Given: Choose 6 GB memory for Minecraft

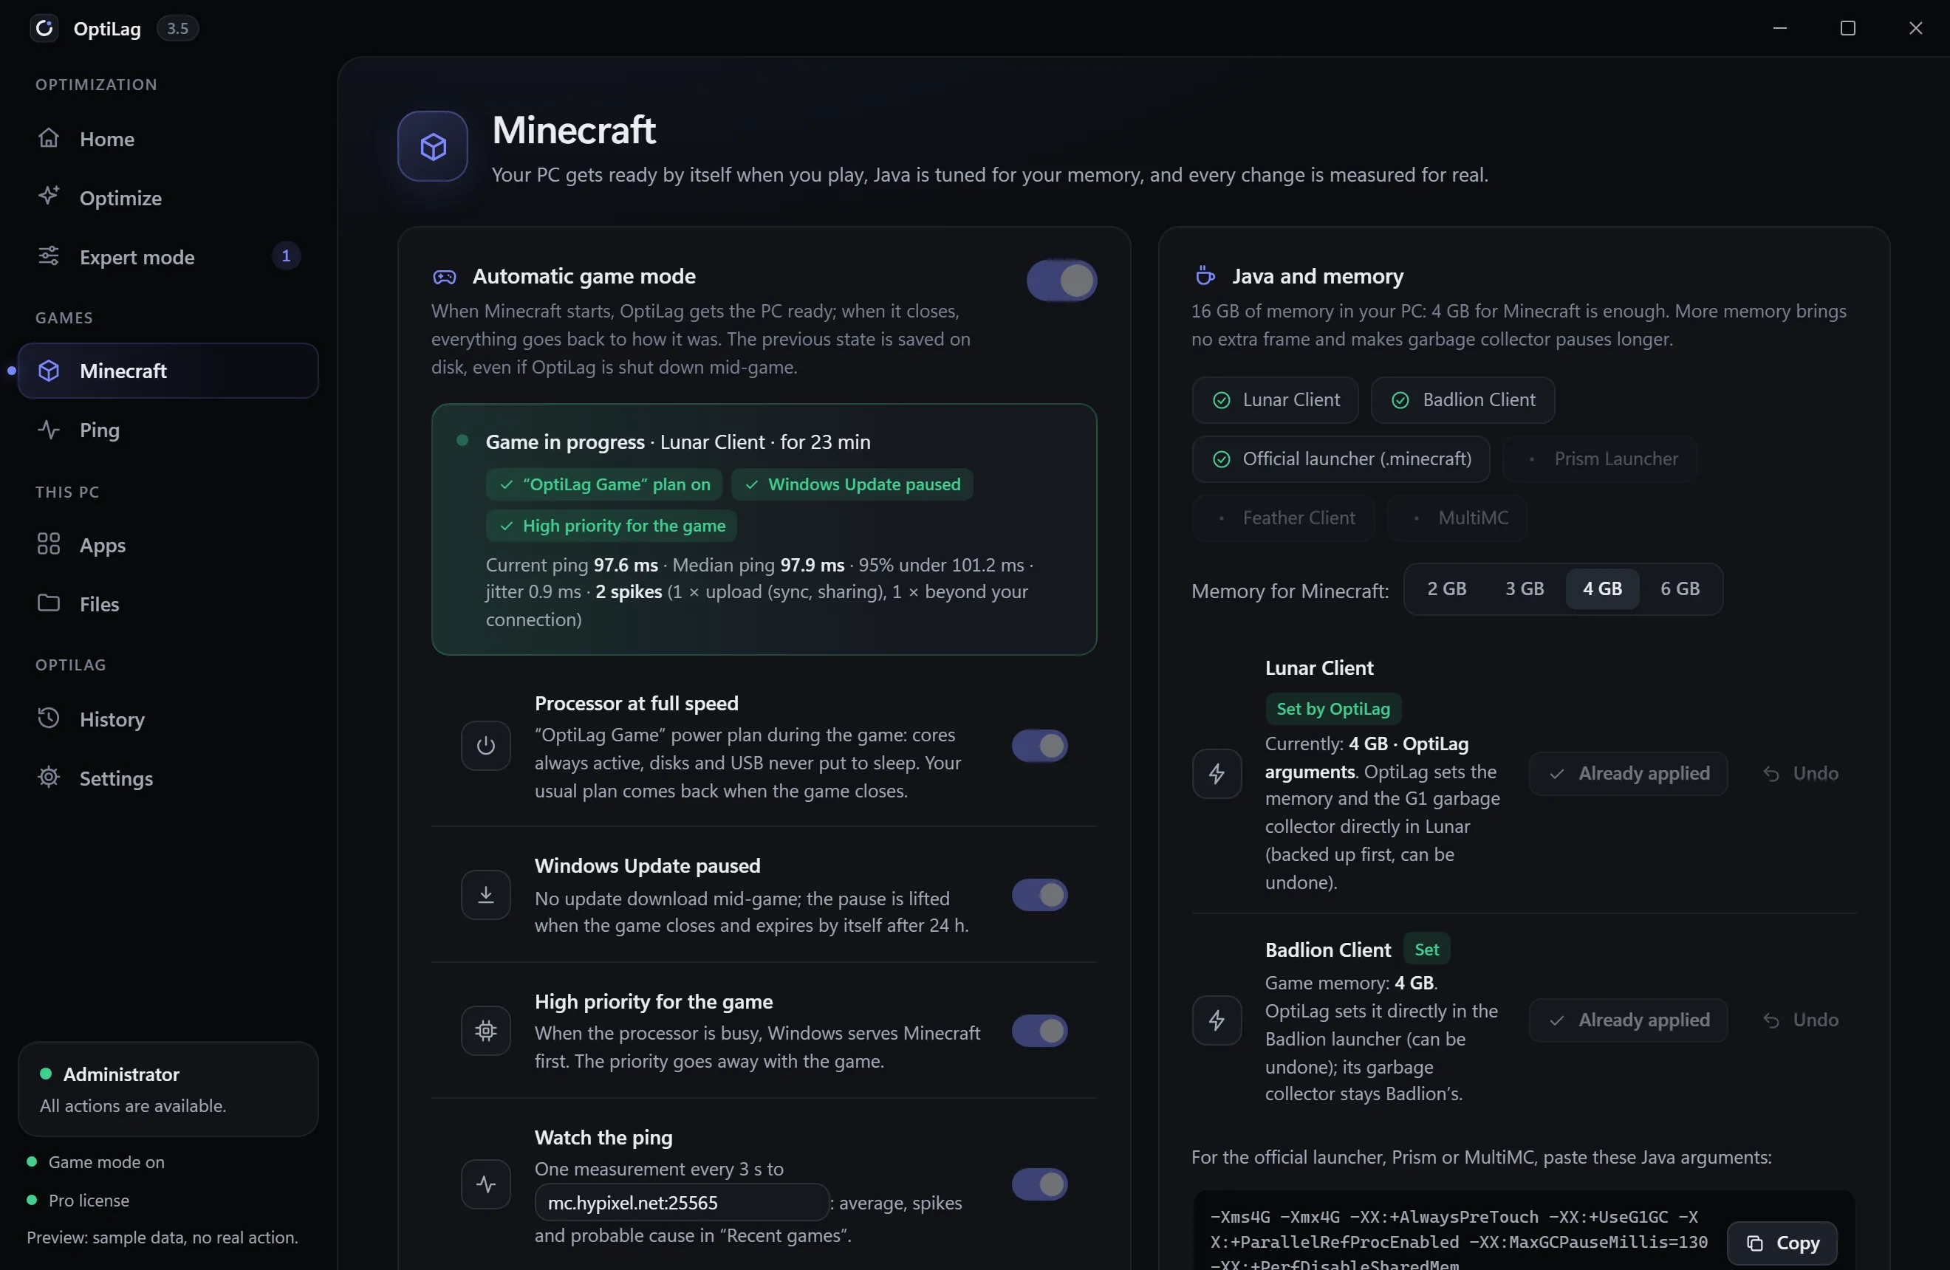Looking at the screenshot, I should point(1680,588).
